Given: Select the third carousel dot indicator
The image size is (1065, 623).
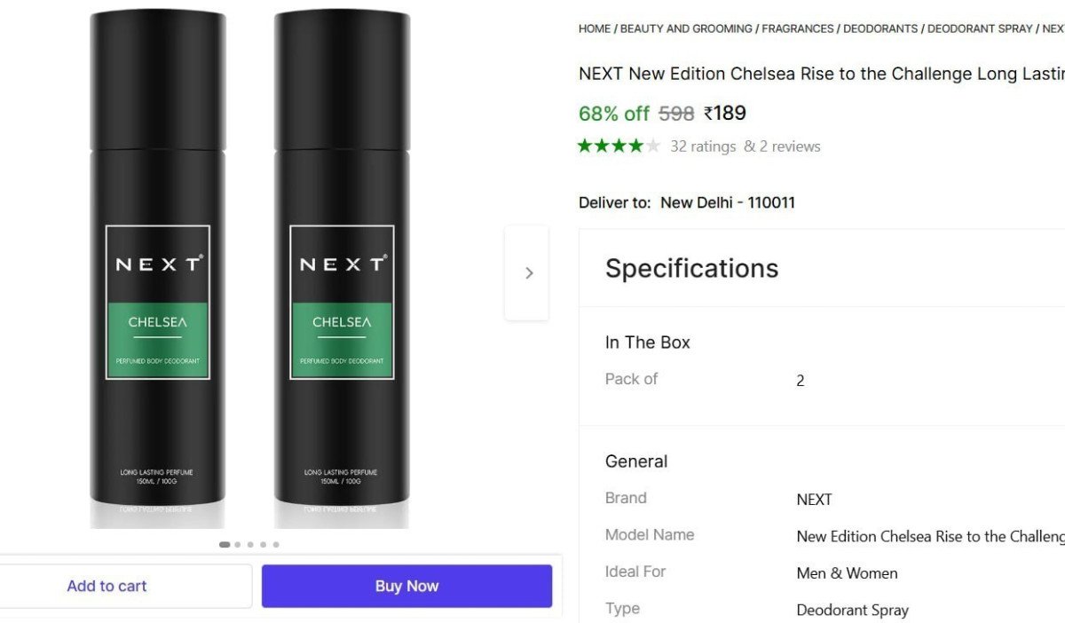Looking at the screenshot, I should 250,545.
